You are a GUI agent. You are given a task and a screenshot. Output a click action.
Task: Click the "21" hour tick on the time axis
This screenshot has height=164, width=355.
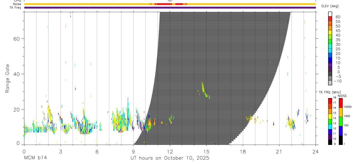point(279,152)
